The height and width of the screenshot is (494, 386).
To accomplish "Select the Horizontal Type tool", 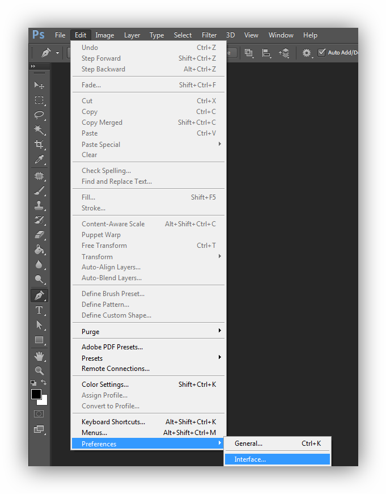I will tap(39, 310).
